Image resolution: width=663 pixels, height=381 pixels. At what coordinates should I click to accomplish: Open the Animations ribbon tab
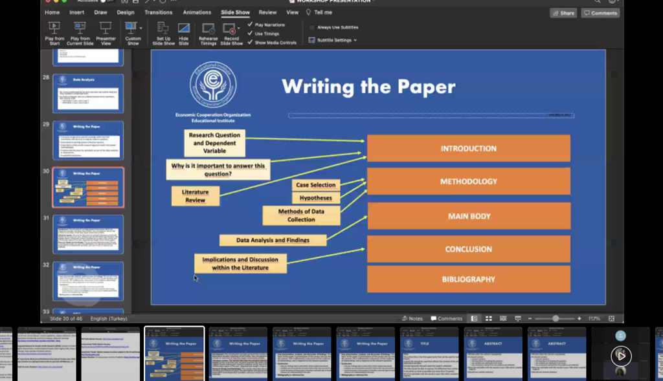(197, 12)
